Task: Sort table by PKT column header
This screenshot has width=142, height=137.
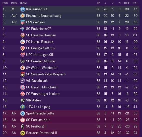Action: [x=135, y=3]
